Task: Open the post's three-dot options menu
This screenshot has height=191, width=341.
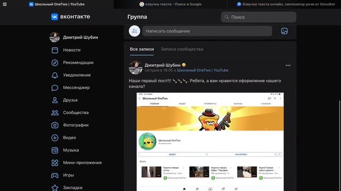Action: [288, 65]
